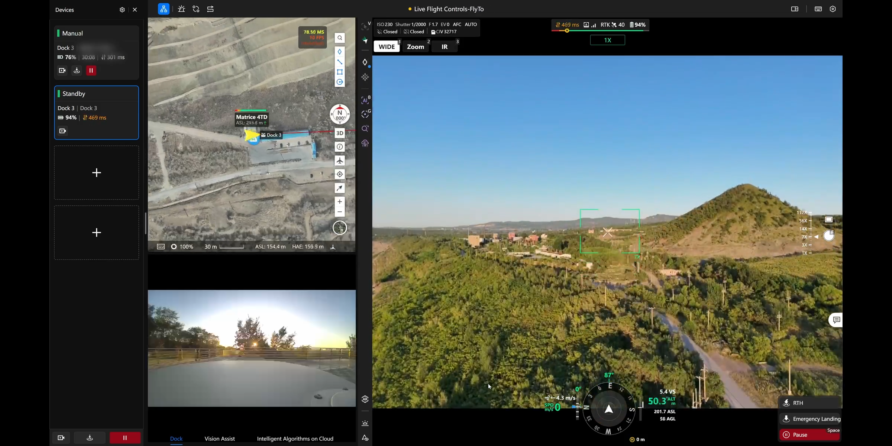Toggle the 3D map view
The image size is (892, 446).
point(339,133)
